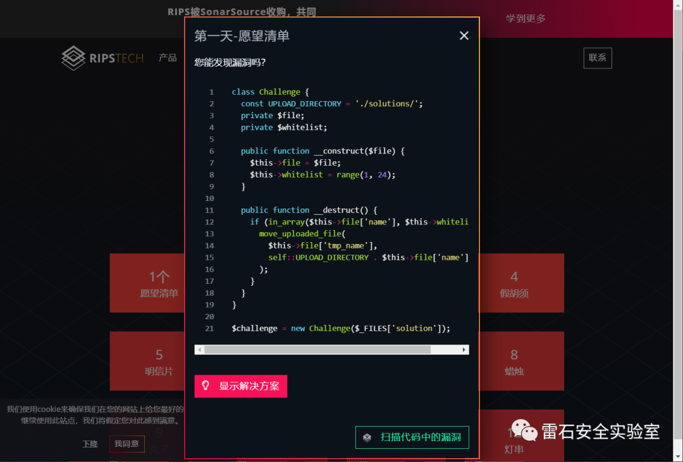Click the horizontal scrollbar thumb under code

[x=317, y=350]
